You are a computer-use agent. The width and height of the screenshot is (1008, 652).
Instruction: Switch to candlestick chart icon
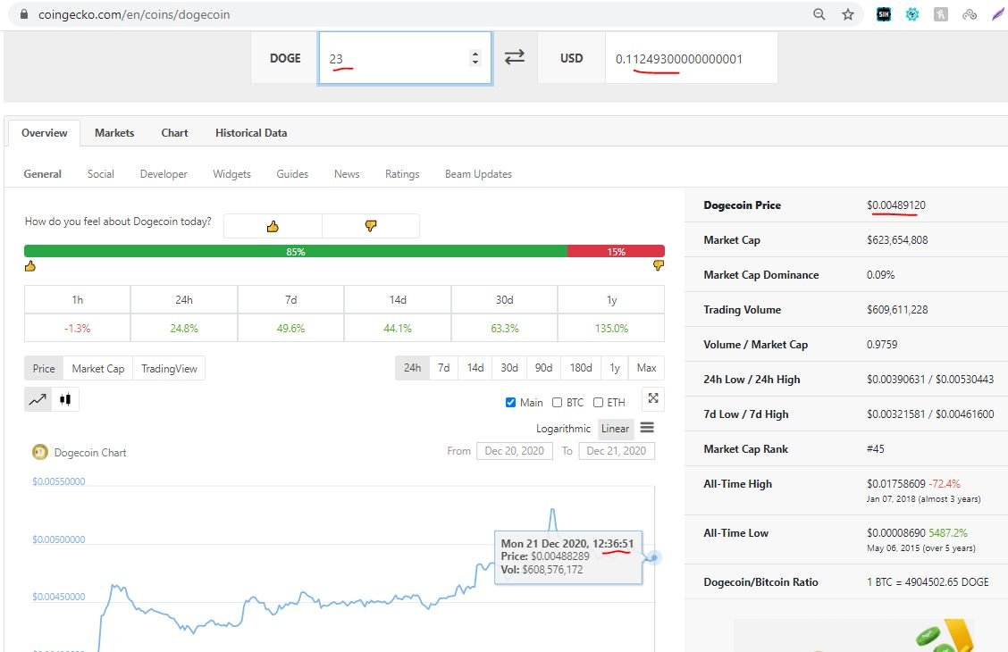tap(65, 399)
